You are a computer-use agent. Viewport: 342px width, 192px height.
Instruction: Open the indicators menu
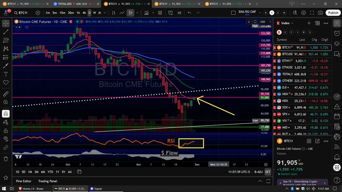coord(146,13)
